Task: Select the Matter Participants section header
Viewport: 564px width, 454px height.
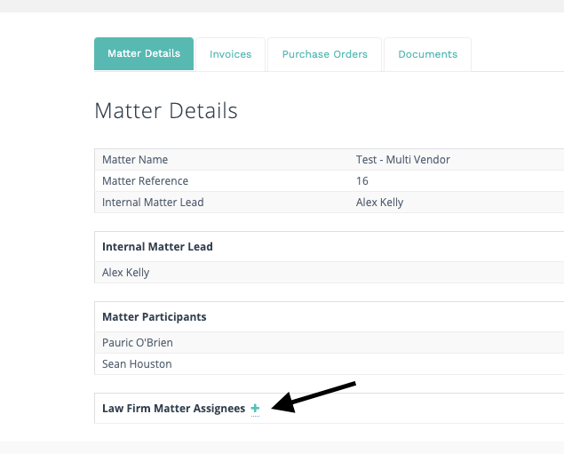Action: [x=155, y=317]
